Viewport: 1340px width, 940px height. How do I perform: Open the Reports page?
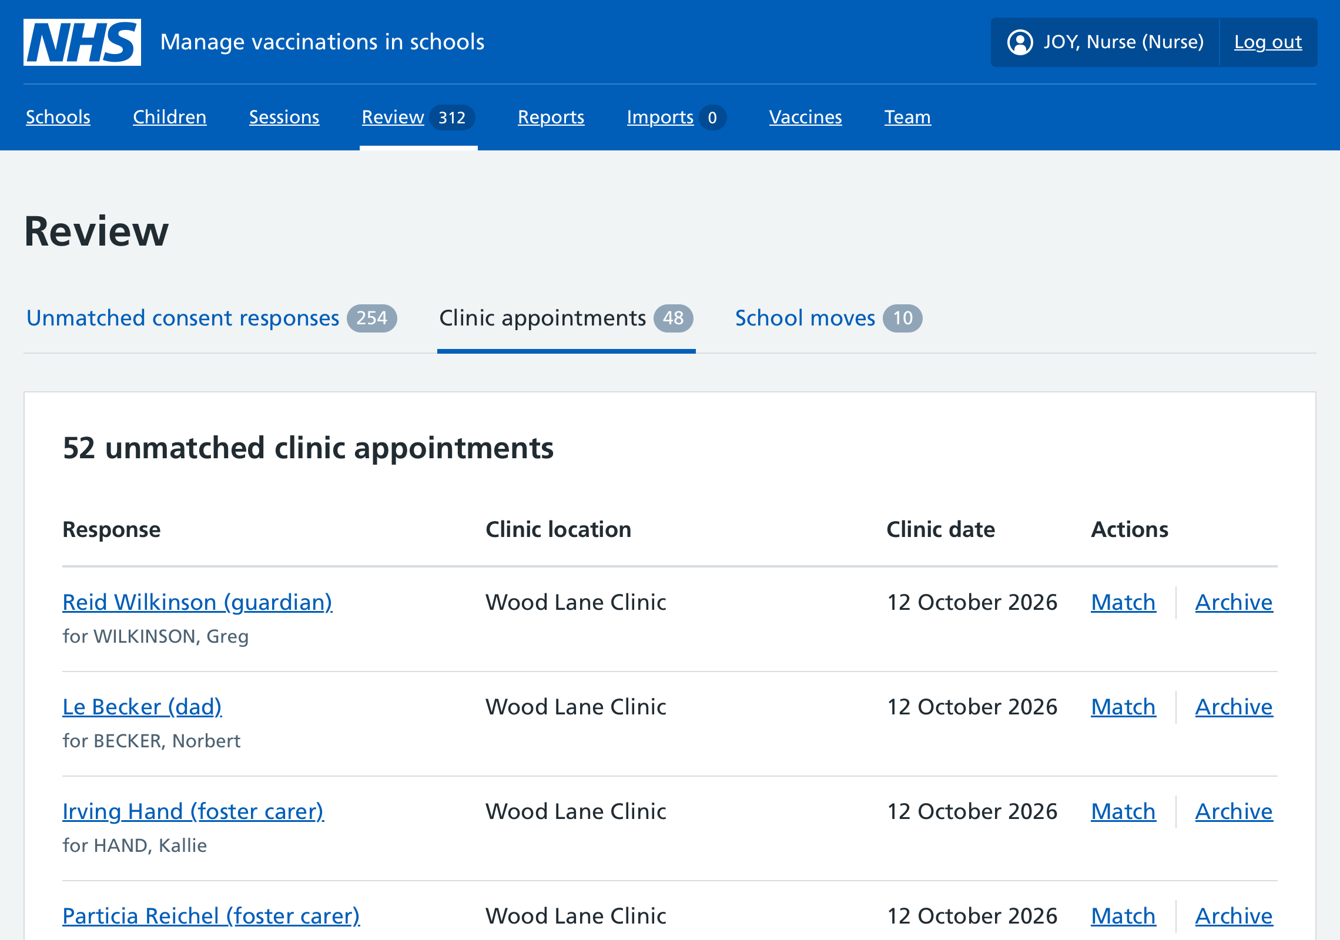[551, 117]
